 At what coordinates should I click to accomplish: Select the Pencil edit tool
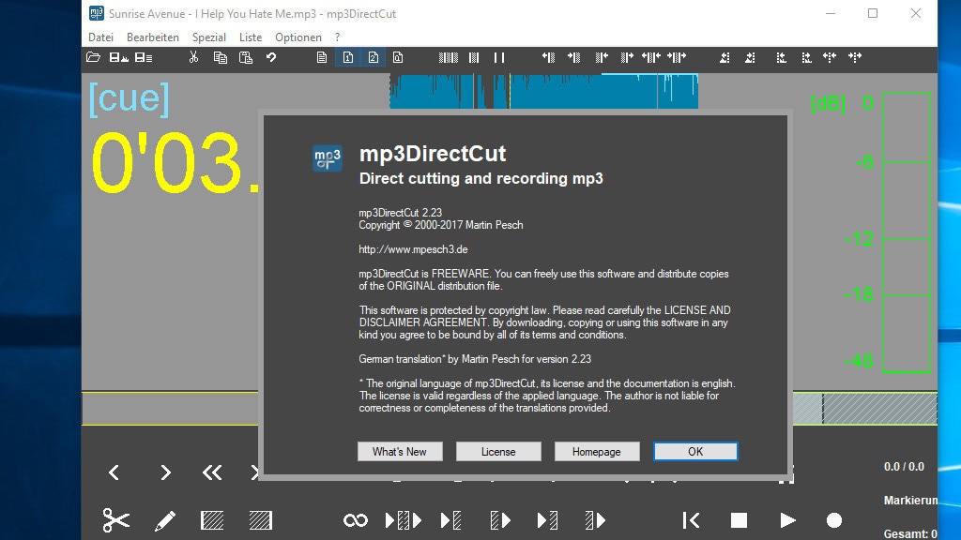click(165, 519)
